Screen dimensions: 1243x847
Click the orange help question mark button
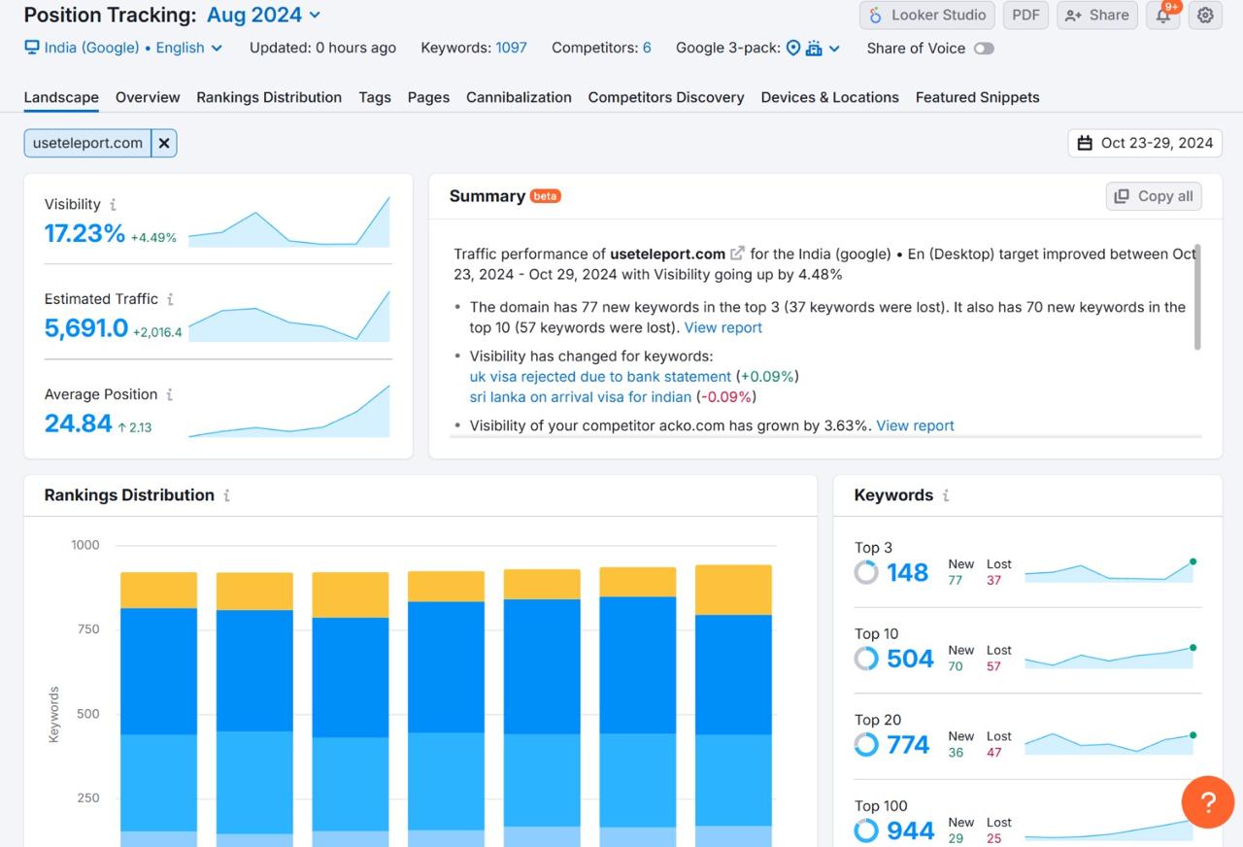[x=1207, y=802]
